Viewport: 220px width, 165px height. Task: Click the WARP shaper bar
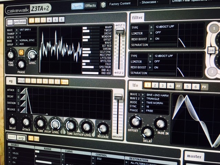[91, 28]
